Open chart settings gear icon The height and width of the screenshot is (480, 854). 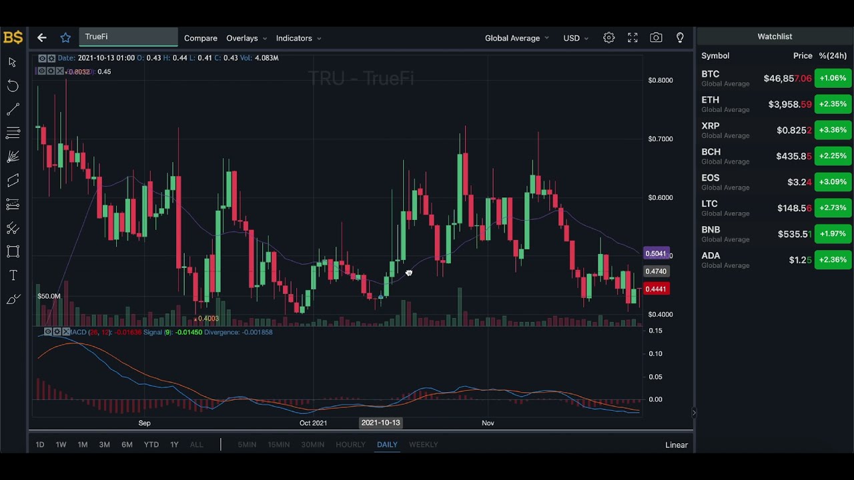point(609,38)
